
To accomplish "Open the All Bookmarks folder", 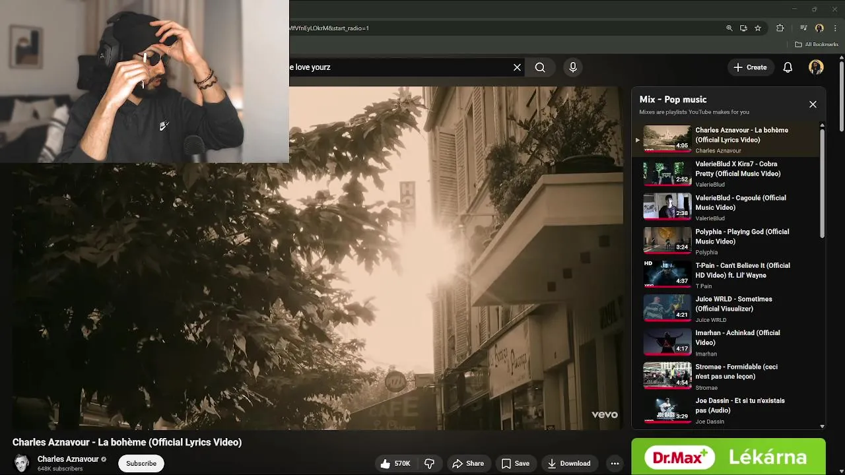I will pos(817,44).
